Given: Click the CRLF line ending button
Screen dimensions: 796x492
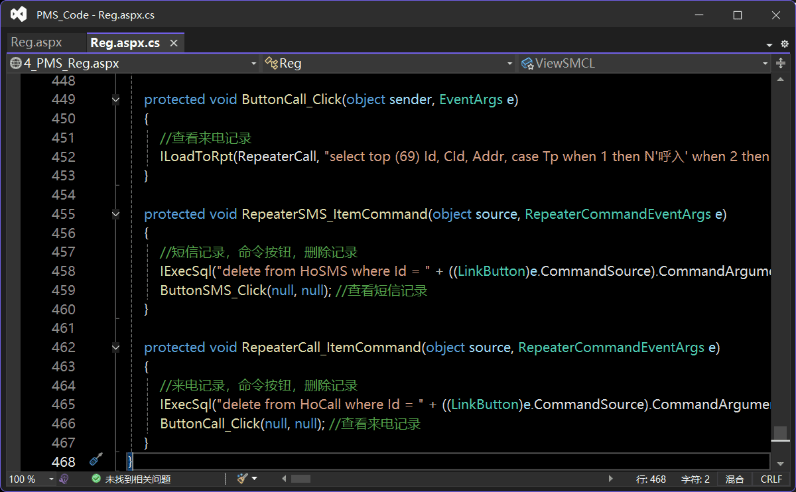Looking at the screenshot, I should pyautogui.click(x=771, y=479).
